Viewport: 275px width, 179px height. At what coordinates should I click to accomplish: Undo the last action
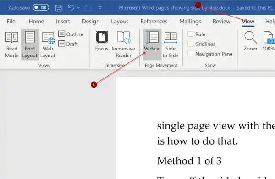pyautogui.click(x=71, y=8)
